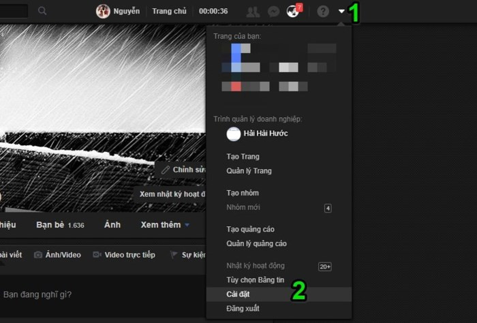
Task: Open Hải Hài Hước business page
Action: click(x=265, y=134)
